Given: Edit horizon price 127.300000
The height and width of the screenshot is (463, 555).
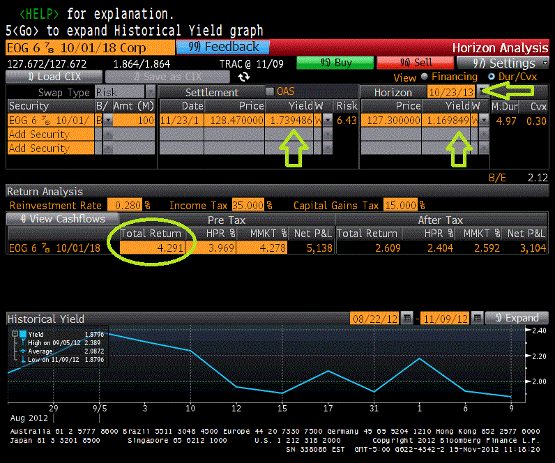Looking at the screenshot, I should click(x=391, y=121).
